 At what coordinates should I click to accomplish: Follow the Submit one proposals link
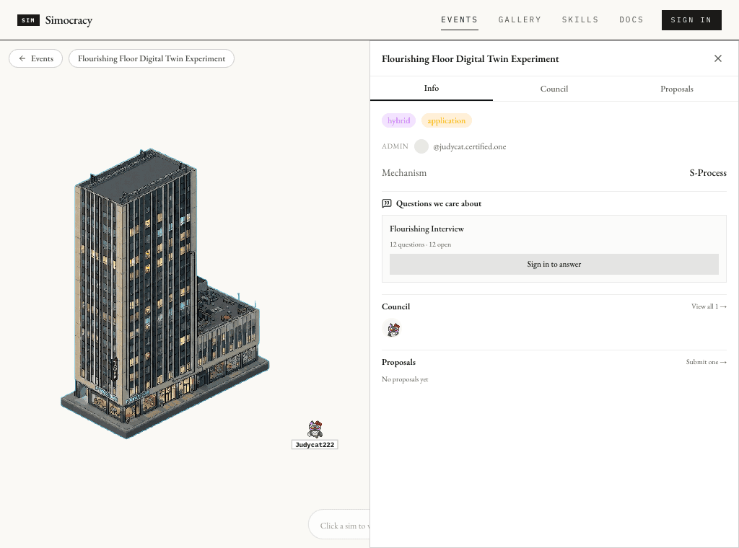coord(706,362)
